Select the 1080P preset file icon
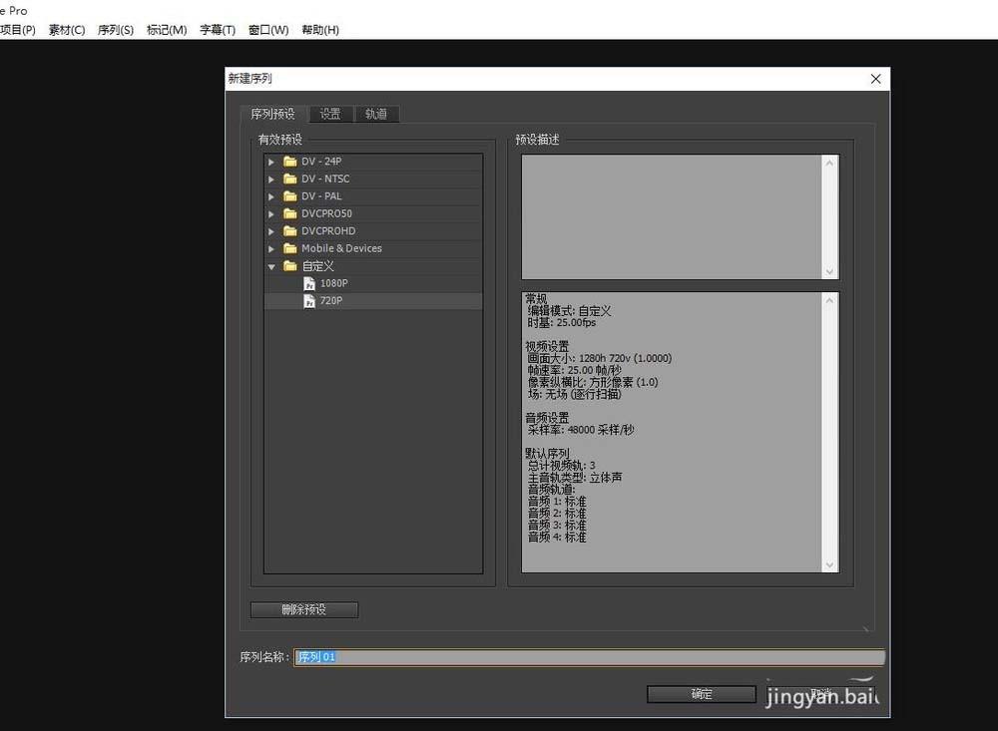The image size is (998, 731). [x=309, y=283]
